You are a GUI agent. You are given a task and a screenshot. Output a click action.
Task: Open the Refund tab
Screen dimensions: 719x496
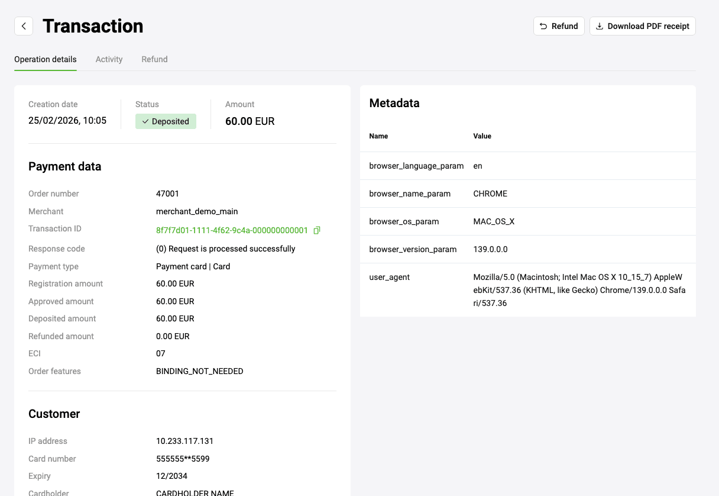(x=154, y=59)
